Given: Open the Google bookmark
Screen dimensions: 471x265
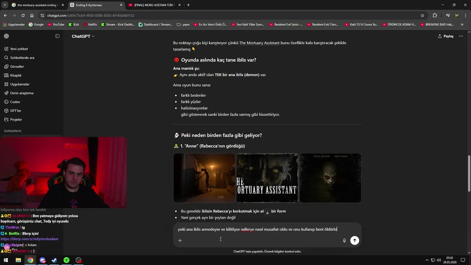Looking at the screenshot, I should [x=36, y=25].
